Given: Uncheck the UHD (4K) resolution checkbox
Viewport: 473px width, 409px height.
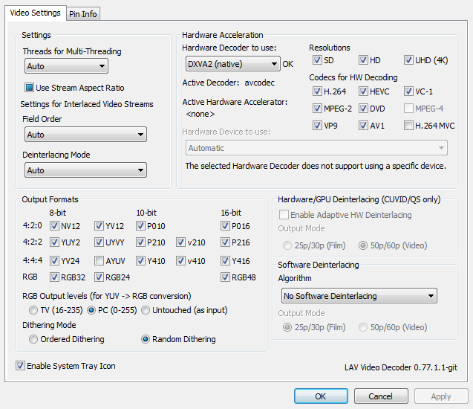Looking at the screenshot, I should point(409,60).
